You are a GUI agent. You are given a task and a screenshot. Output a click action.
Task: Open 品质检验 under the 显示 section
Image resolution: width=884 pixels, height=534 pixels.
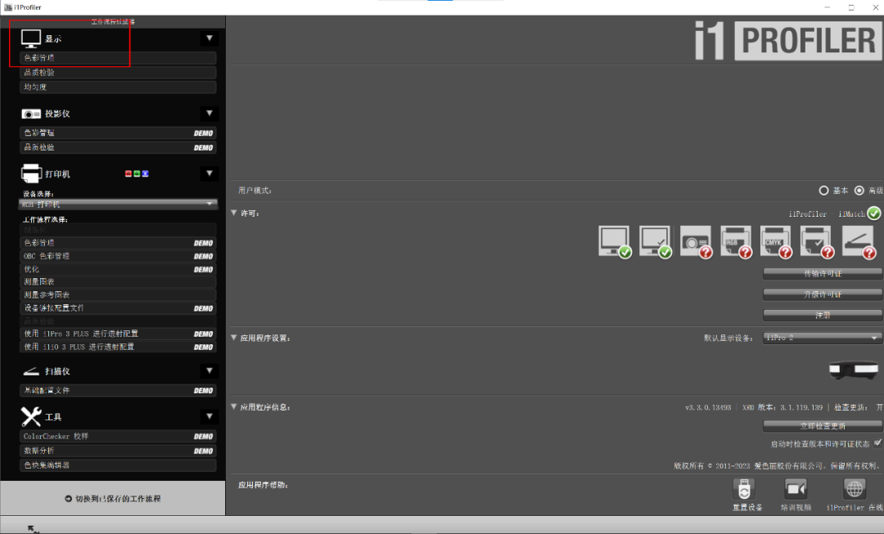[118, 72]
